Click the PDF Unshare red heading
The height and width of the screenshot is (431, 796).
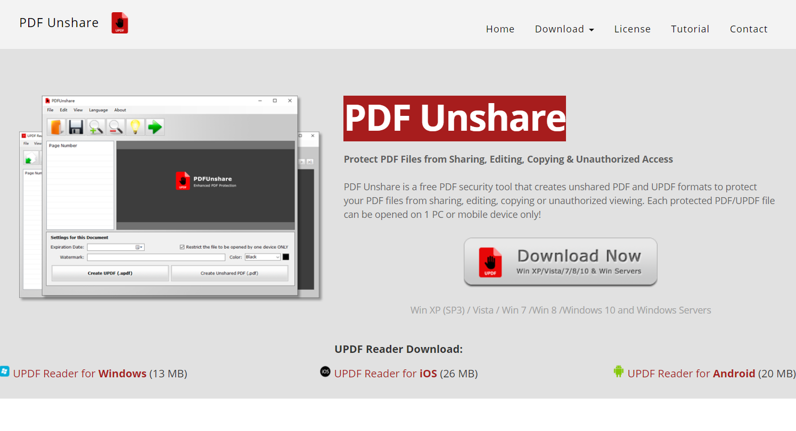click(455, 119)
